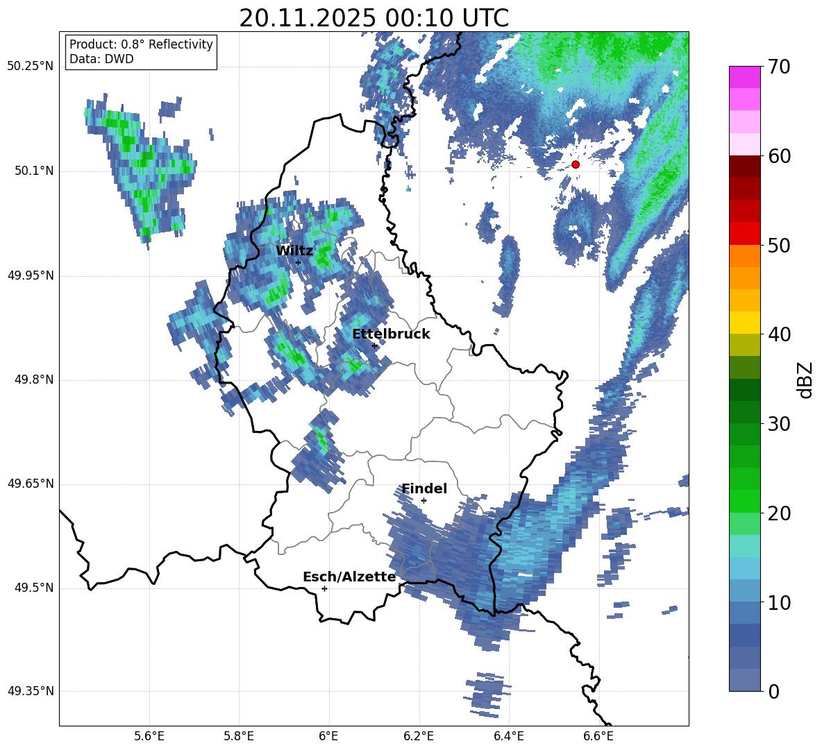Click the bright yellow colorbar band above 40
Viewport: 822px width, 750px height.
tap(744, 323)
